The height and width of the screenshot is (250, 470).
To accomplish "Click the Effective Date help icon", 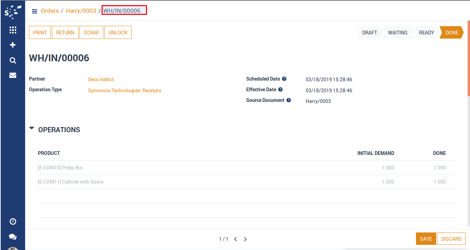I will coord(280,90).
